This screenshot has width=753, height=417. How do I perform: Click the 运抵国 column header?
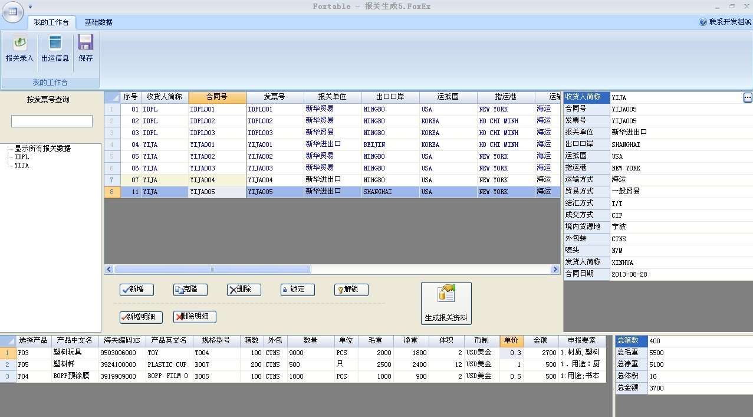(x=448, y=97)
